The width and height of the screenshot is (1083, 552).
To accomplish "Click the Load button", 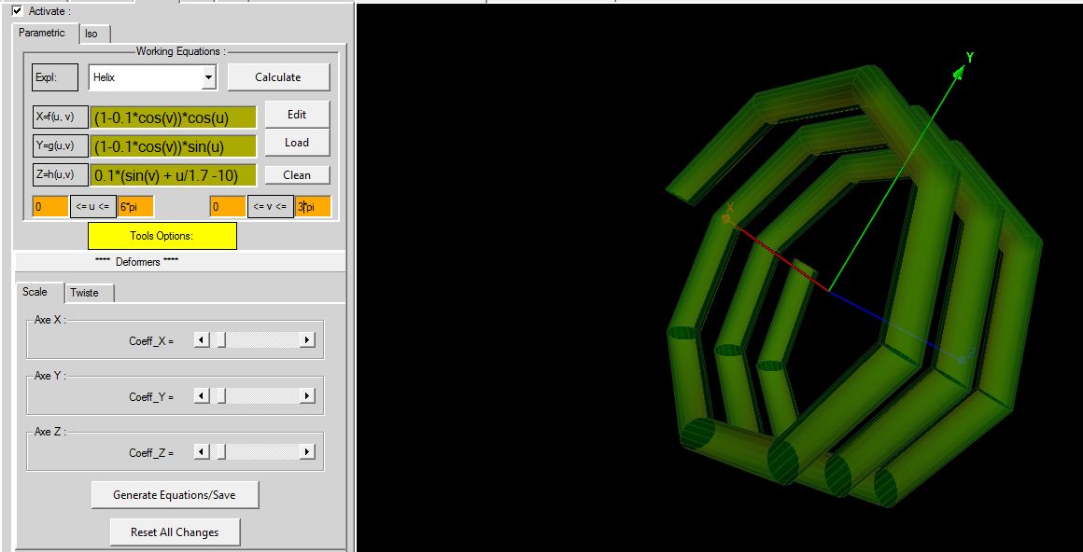I will (x=296, y=143).
